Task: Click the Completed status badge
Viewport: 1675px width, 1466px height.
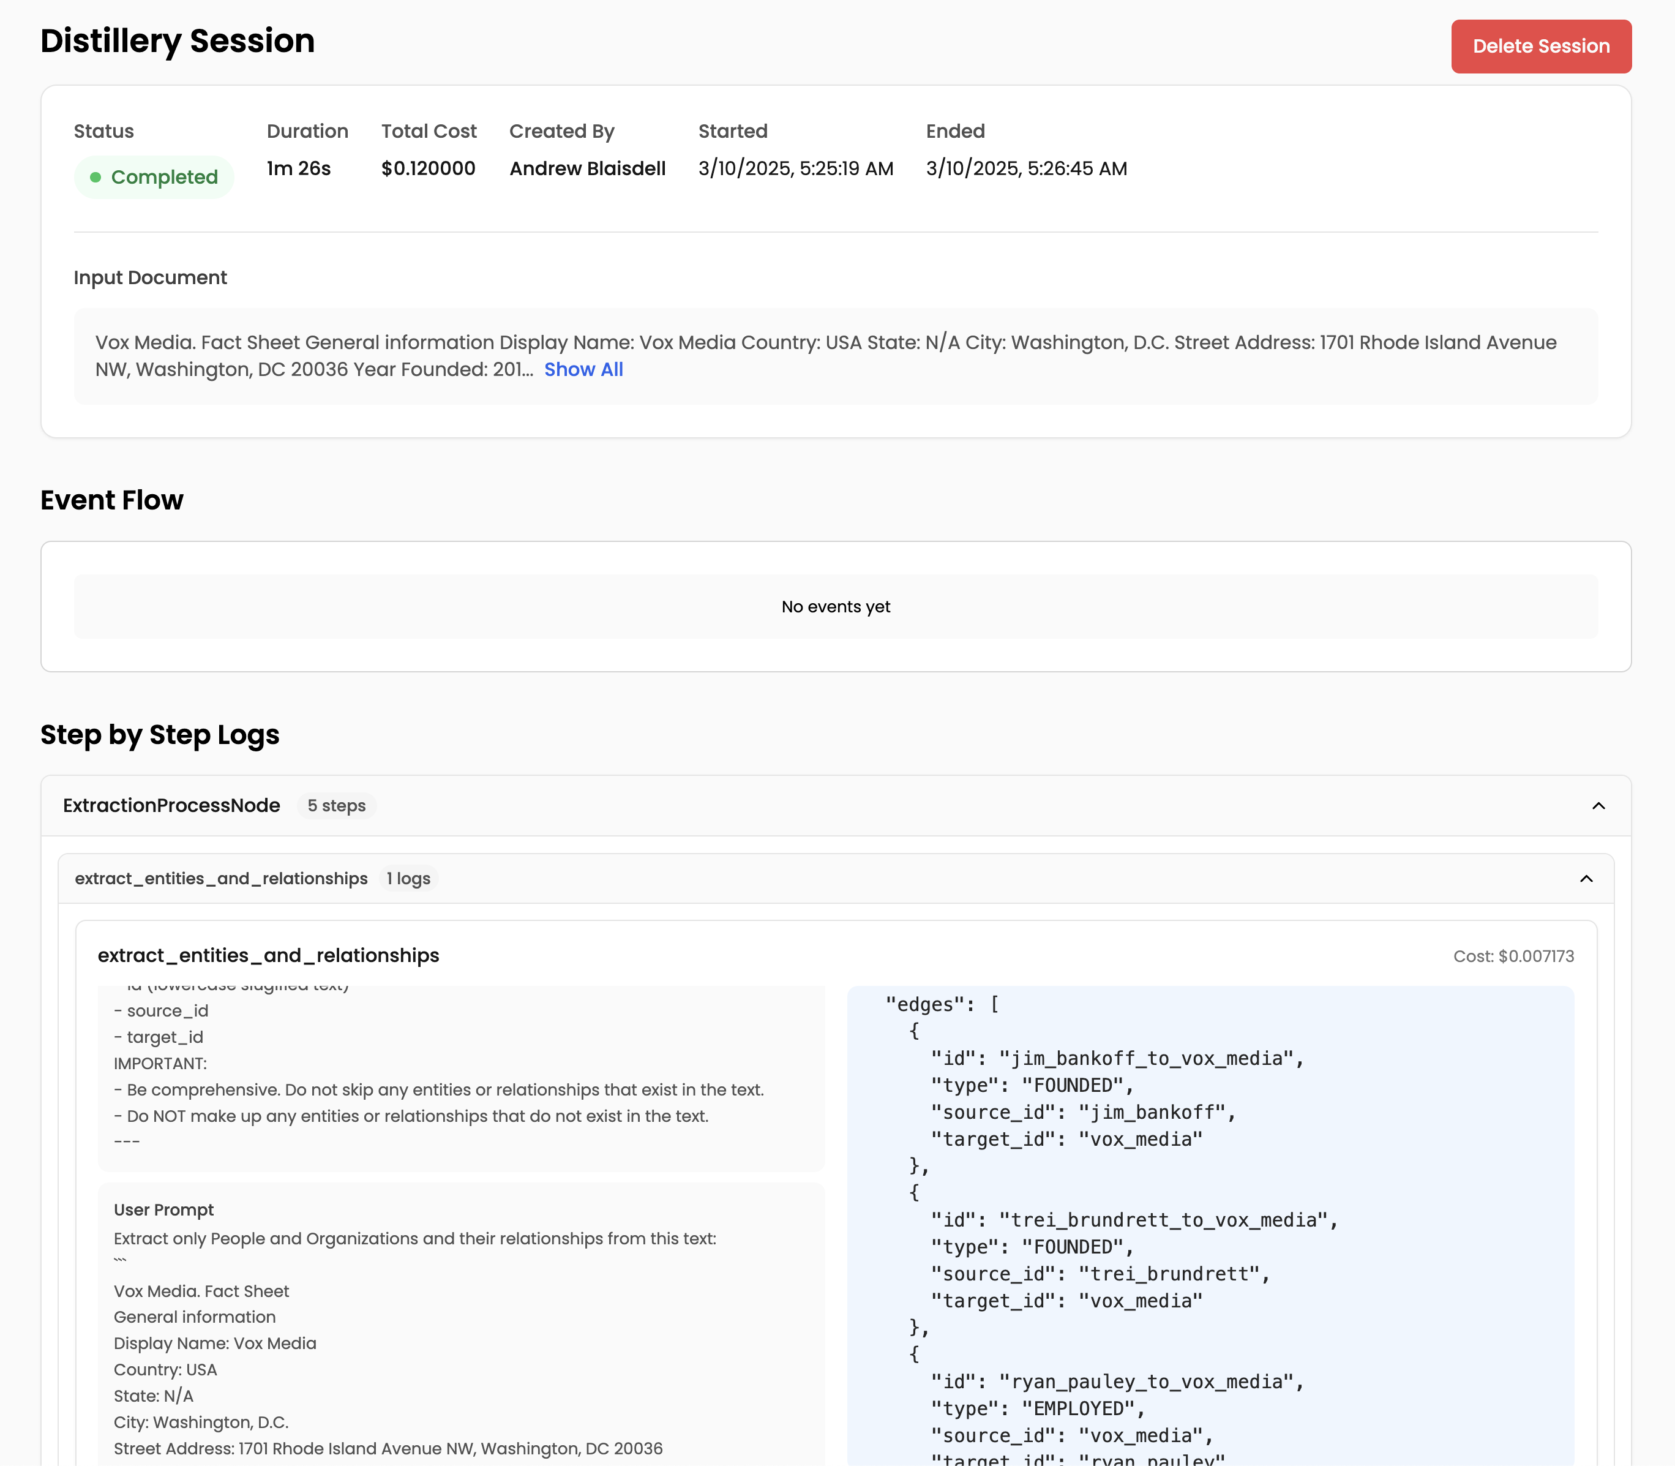Action: pyautogui.click(x=154, y=178)
